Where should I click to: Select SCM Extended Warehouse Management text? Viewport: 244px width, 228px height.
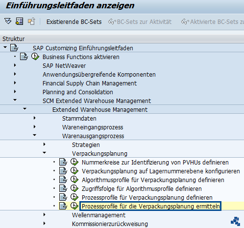[97, 101]
